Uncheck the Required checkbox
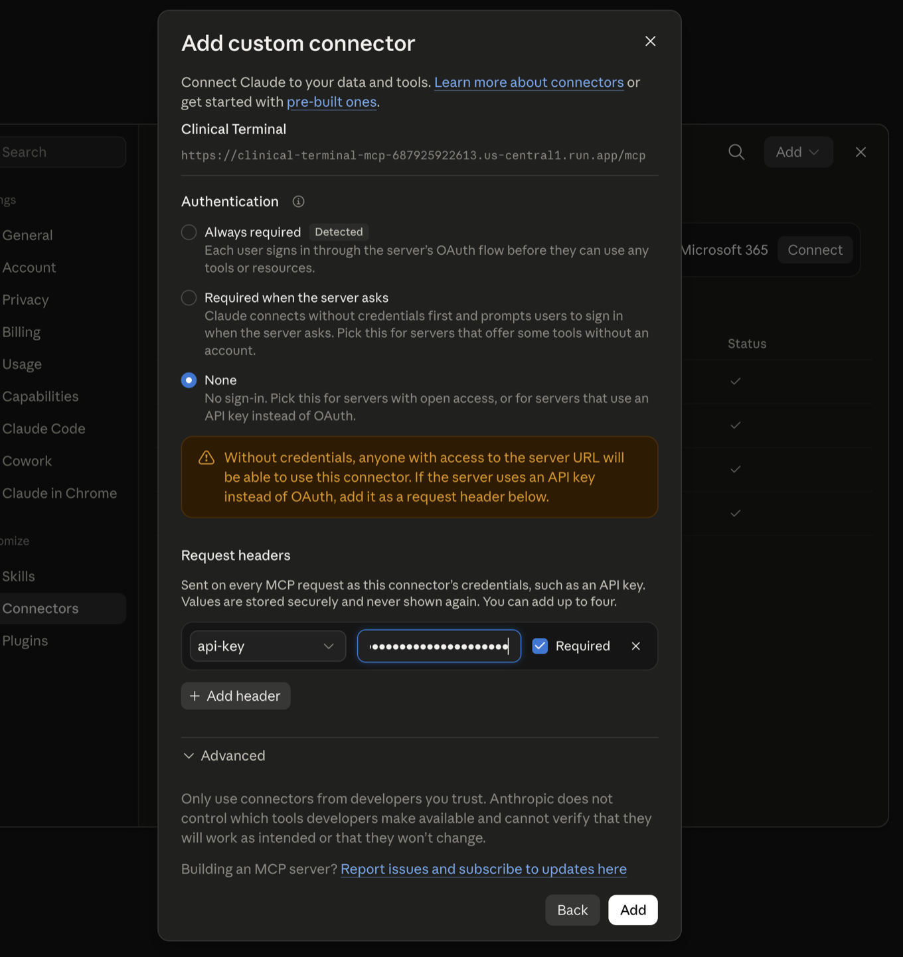903x957 pixels. click(x=540, y=646)
